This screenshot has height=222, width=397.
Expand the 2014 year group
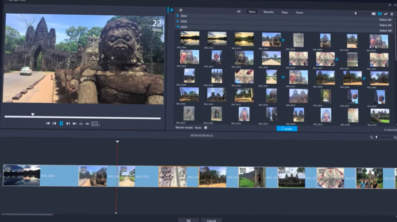pyautogui.click(x=178, y=16)
